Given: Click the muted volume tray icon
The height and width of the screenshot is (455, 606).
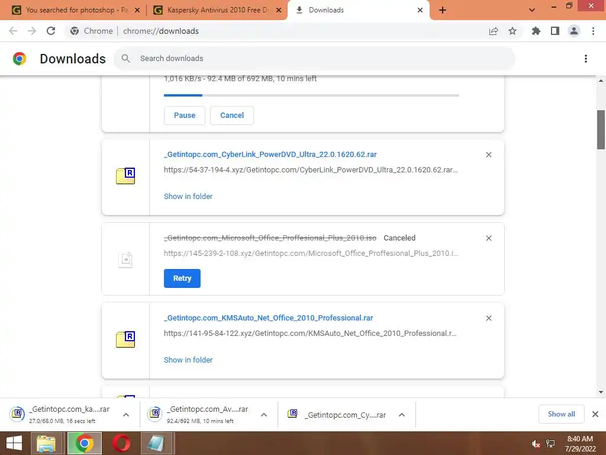Looking at the screenshot, I should (536, 444).
